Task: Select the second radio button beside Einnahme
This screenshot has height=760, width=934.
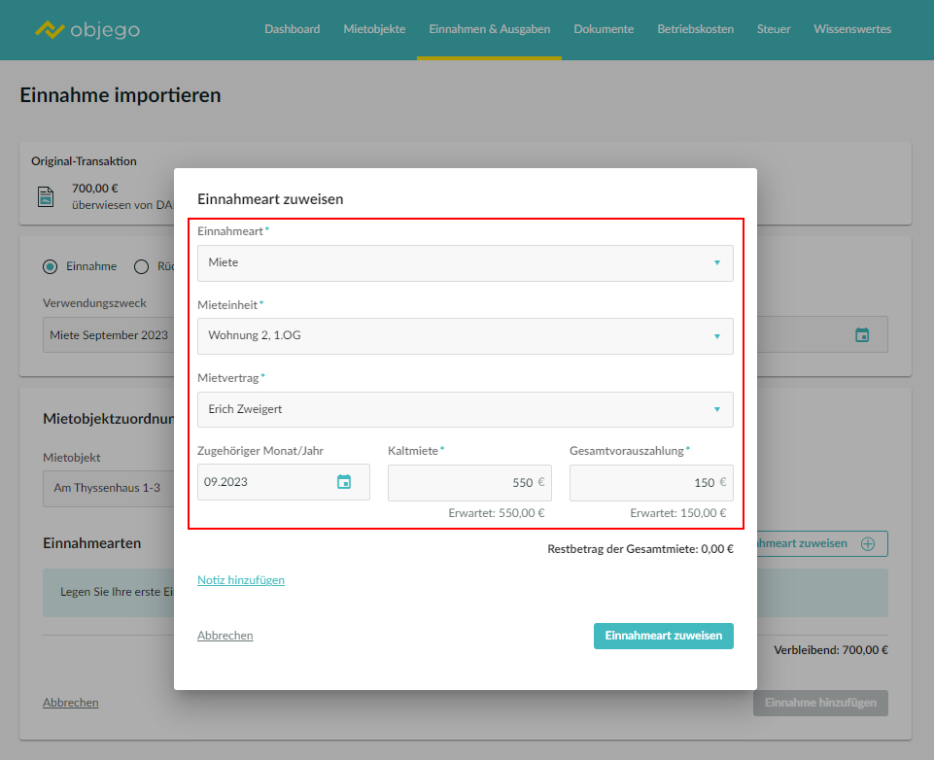Action: [x=141, y=266]
